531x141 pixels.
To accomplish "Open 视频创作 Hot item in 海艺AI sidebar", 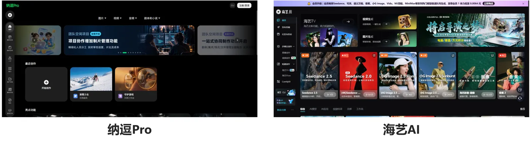I will [x=288, y=58].
